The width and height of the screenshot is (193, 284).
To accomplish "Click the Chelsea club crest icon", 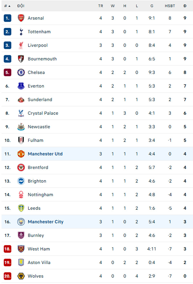I will point(21,72).
